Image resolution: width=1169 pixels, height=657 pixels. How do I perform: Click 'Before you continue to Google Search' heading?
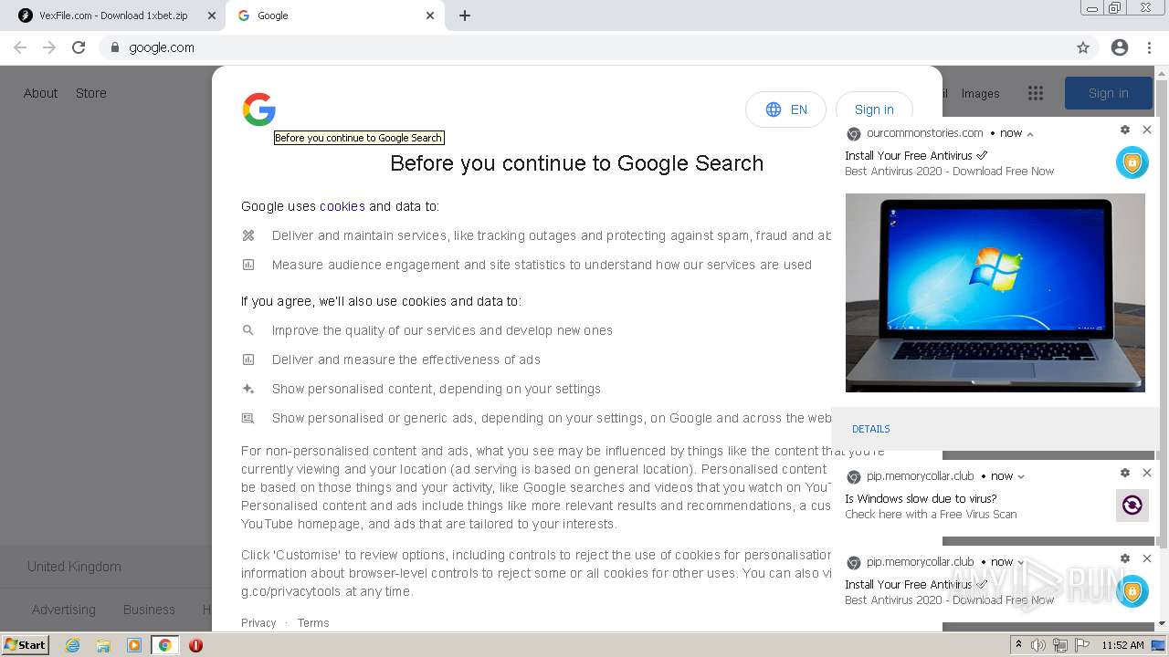tap(576, 163)
